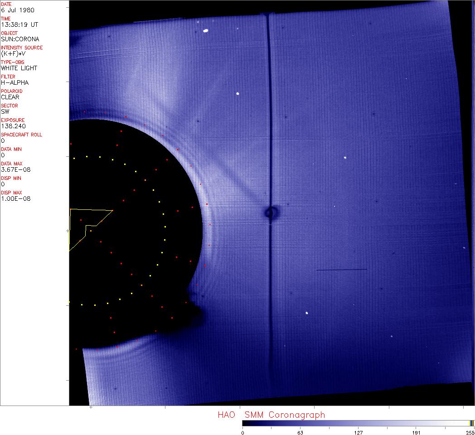The height and width of the screenshot is (435, 475).
Task: Pick the "H-ALPHA" filter value
Action: [x=15, y=82]
